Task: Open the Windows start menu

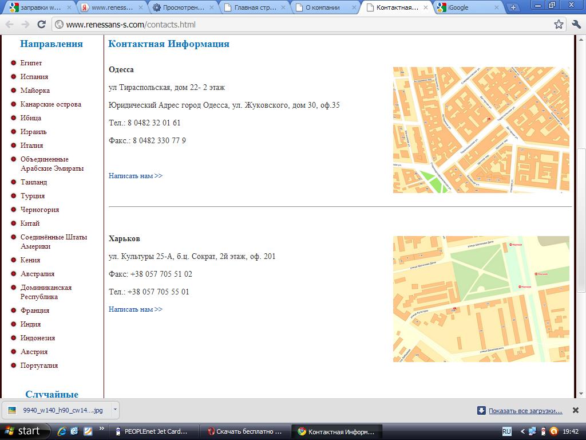Action: (25, 431)
